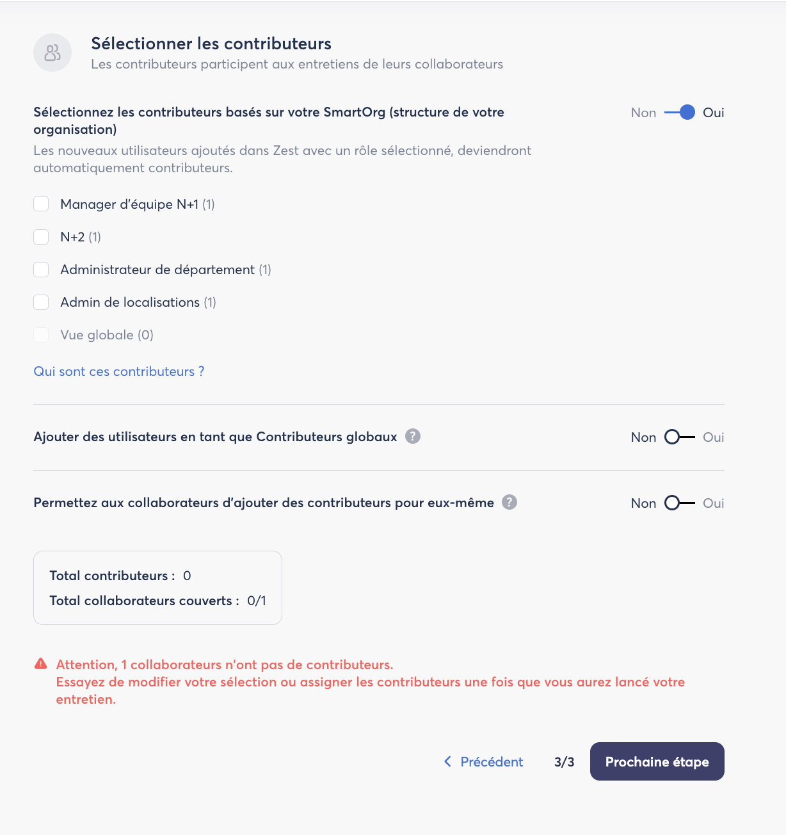786x835 pixels.
Task: Click the 'Oui' label of SmartOrg toggle
Action: click(x=713, y=113)
